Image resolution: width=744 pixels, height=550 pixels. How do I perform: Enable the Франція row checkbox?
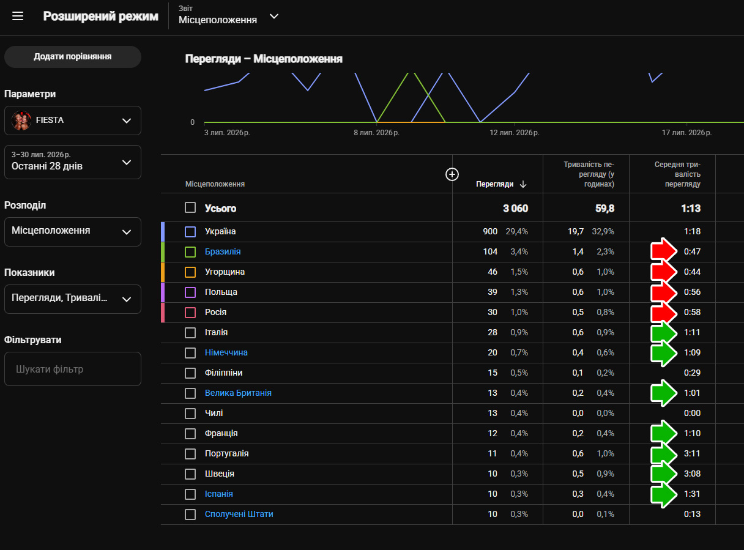pyautogui.click(x=190, y=434)
